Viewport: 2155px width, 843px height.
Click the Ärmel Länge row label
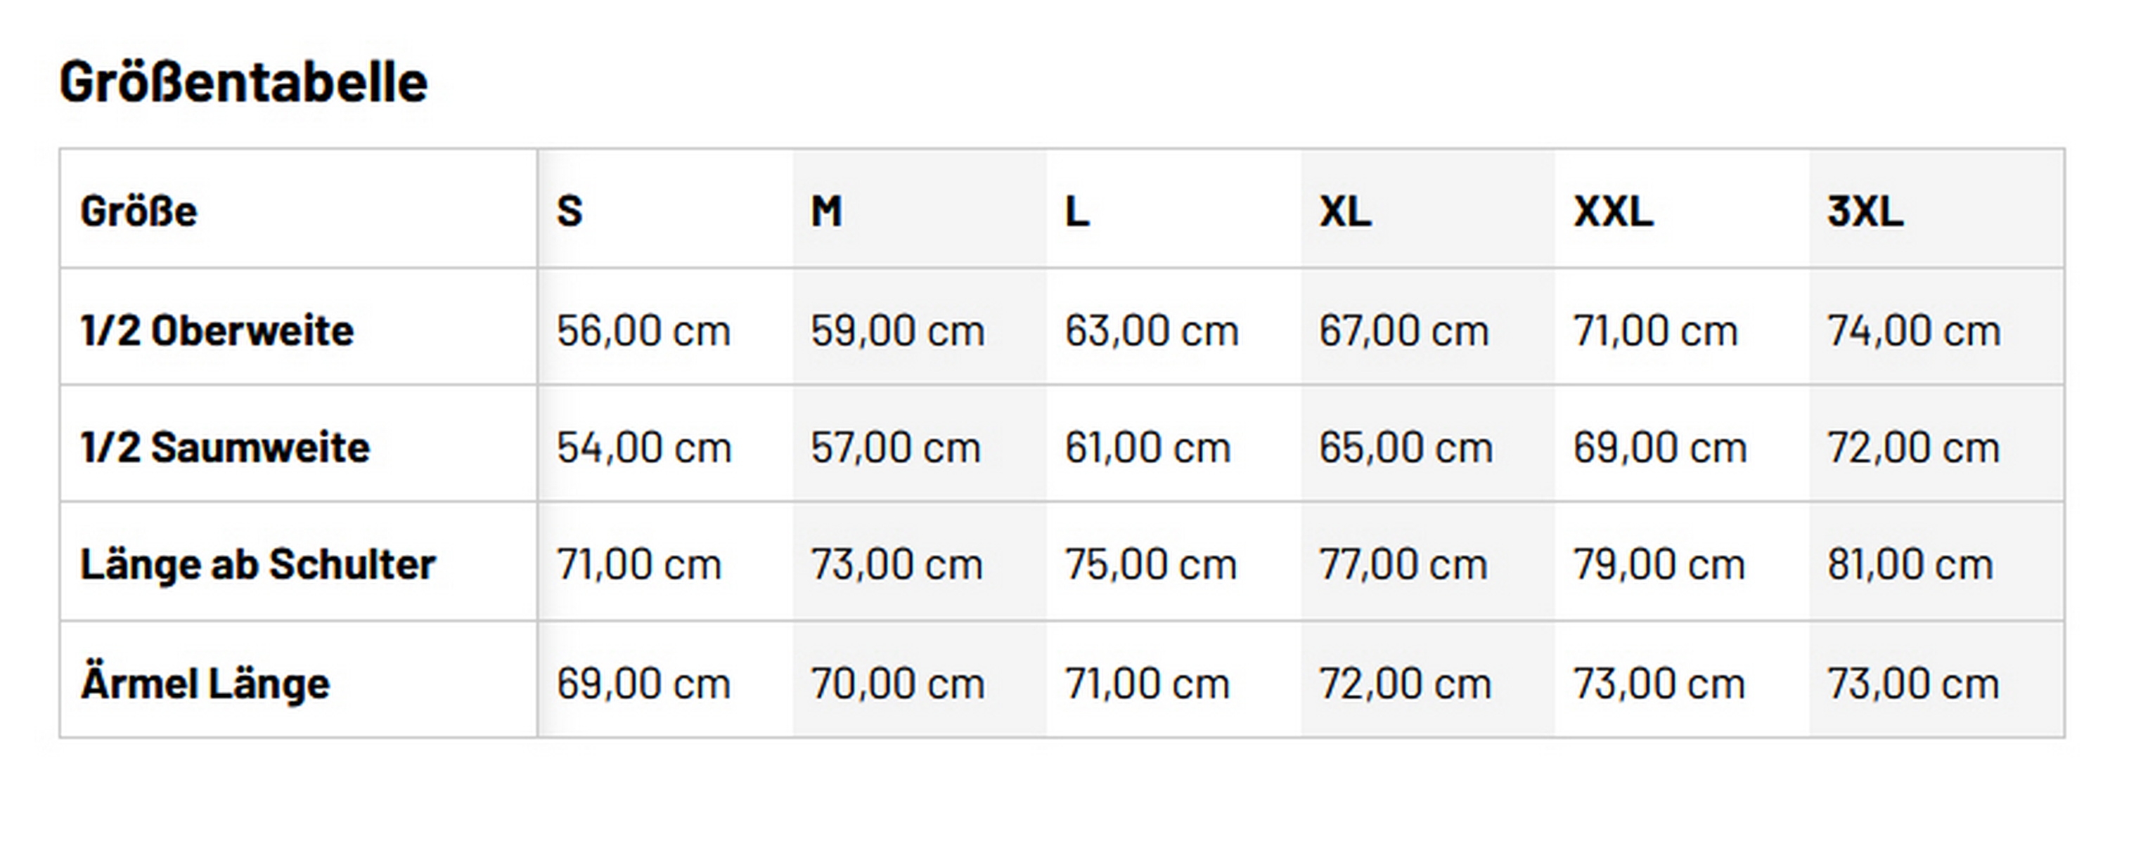tap(205, 684)
